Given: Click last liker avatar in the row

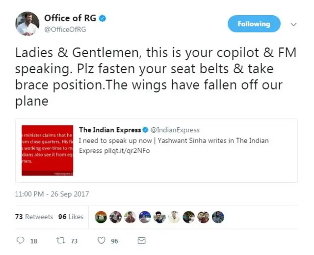Looking at the screenshot, I should tap(218, 217).
